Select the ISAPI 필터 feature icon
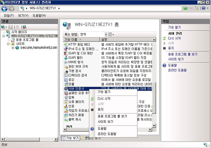This screenshot has height=148, width=211. pos(66,58)
